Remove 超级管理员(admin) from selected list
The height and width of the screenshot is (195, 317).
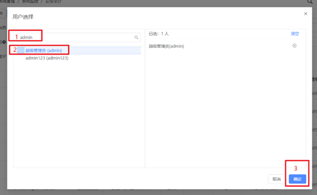point(294,45)
